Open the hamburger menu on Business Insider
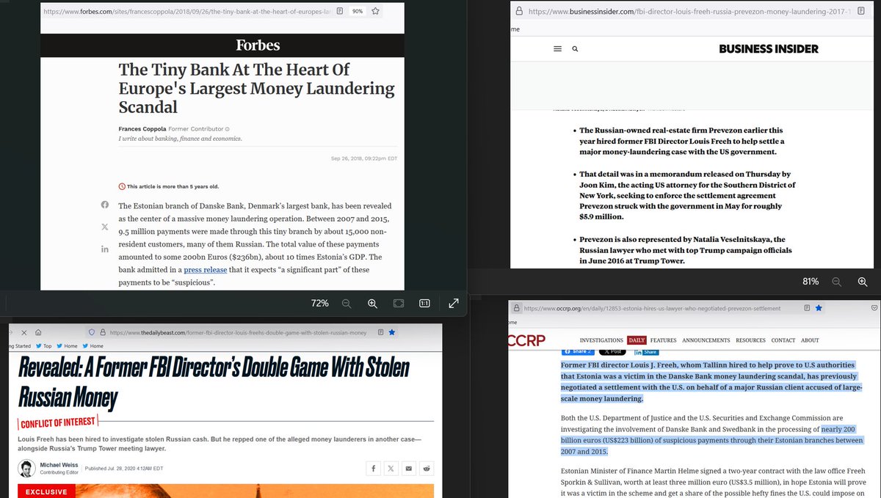Image resolution: width=881 pixels, height=498 pixels. pyautogui.click(x=558, y=48)
